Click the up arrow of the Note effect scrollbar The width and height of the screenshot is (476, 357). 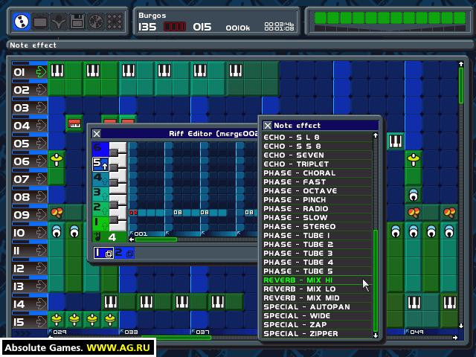[376, 135]
